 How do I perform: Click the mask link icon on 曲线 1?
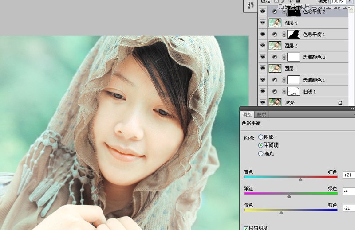coord(284,91)
